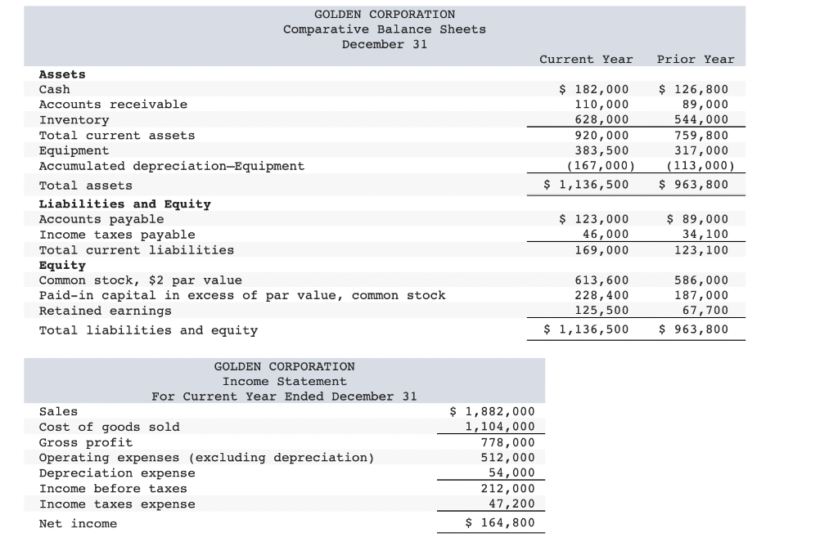The height and width of the screenshot is (542, 838).
Task: Select Common stock current value 613,600
Action: 601,280
